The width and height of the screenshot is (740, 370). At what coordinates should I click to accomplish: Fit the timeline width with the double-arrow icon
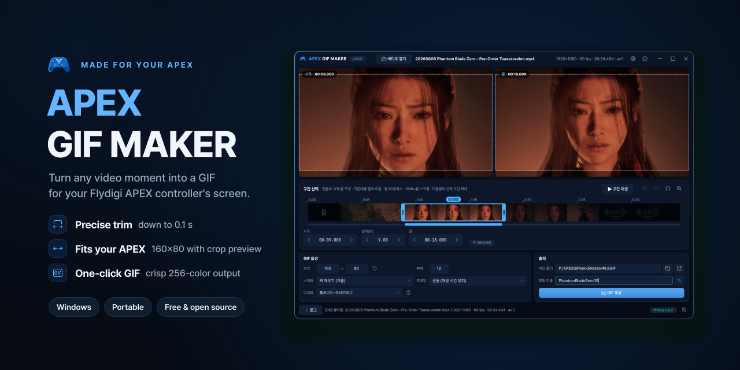tap(656, 188)
